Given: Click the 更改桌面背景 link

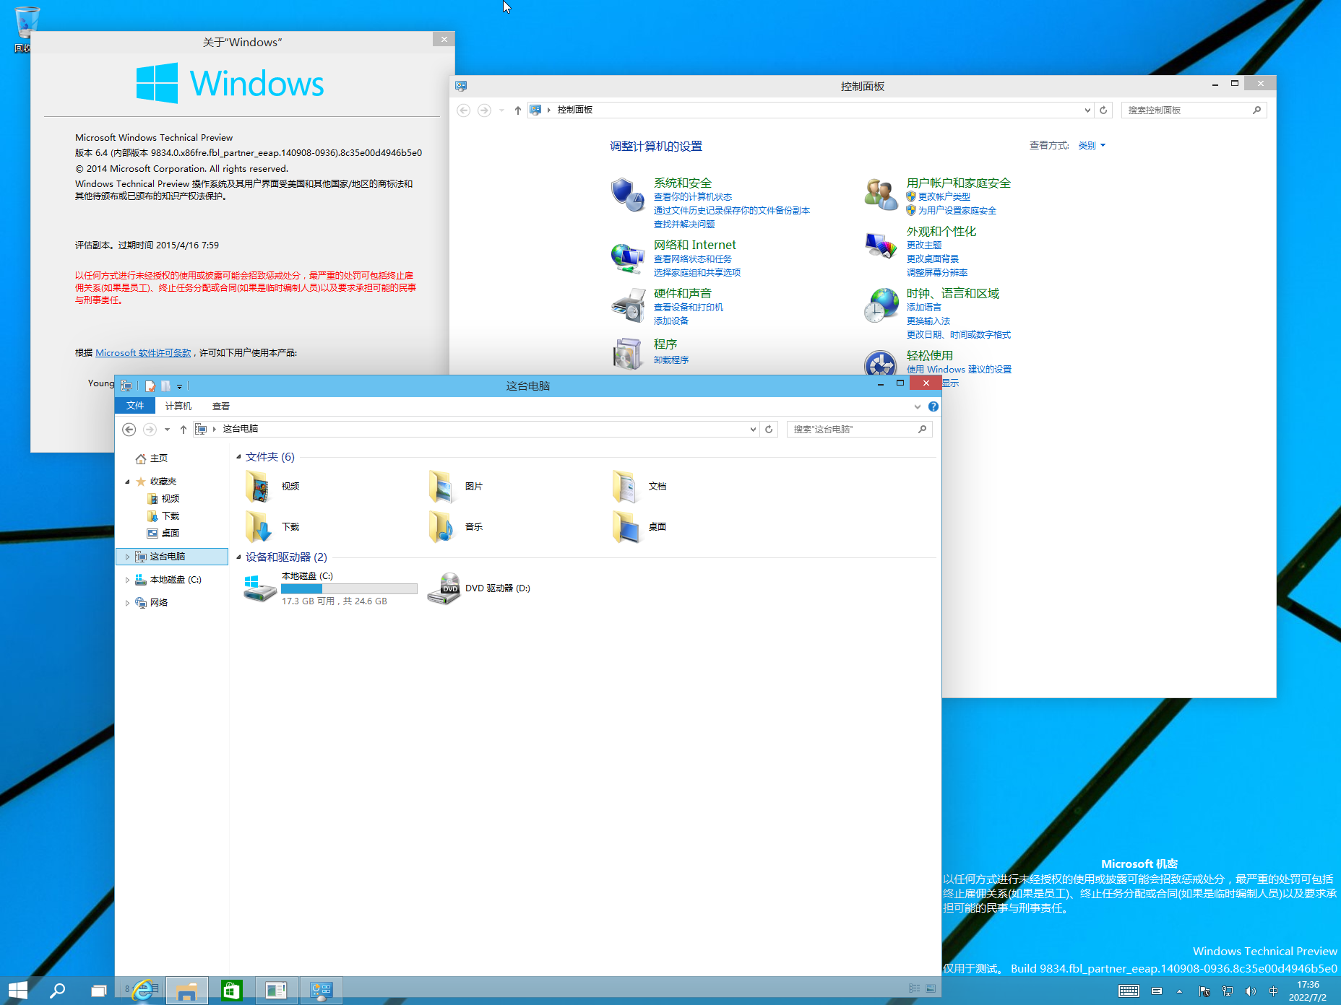Looking at the screenshot, I should [x=933, y=259].
